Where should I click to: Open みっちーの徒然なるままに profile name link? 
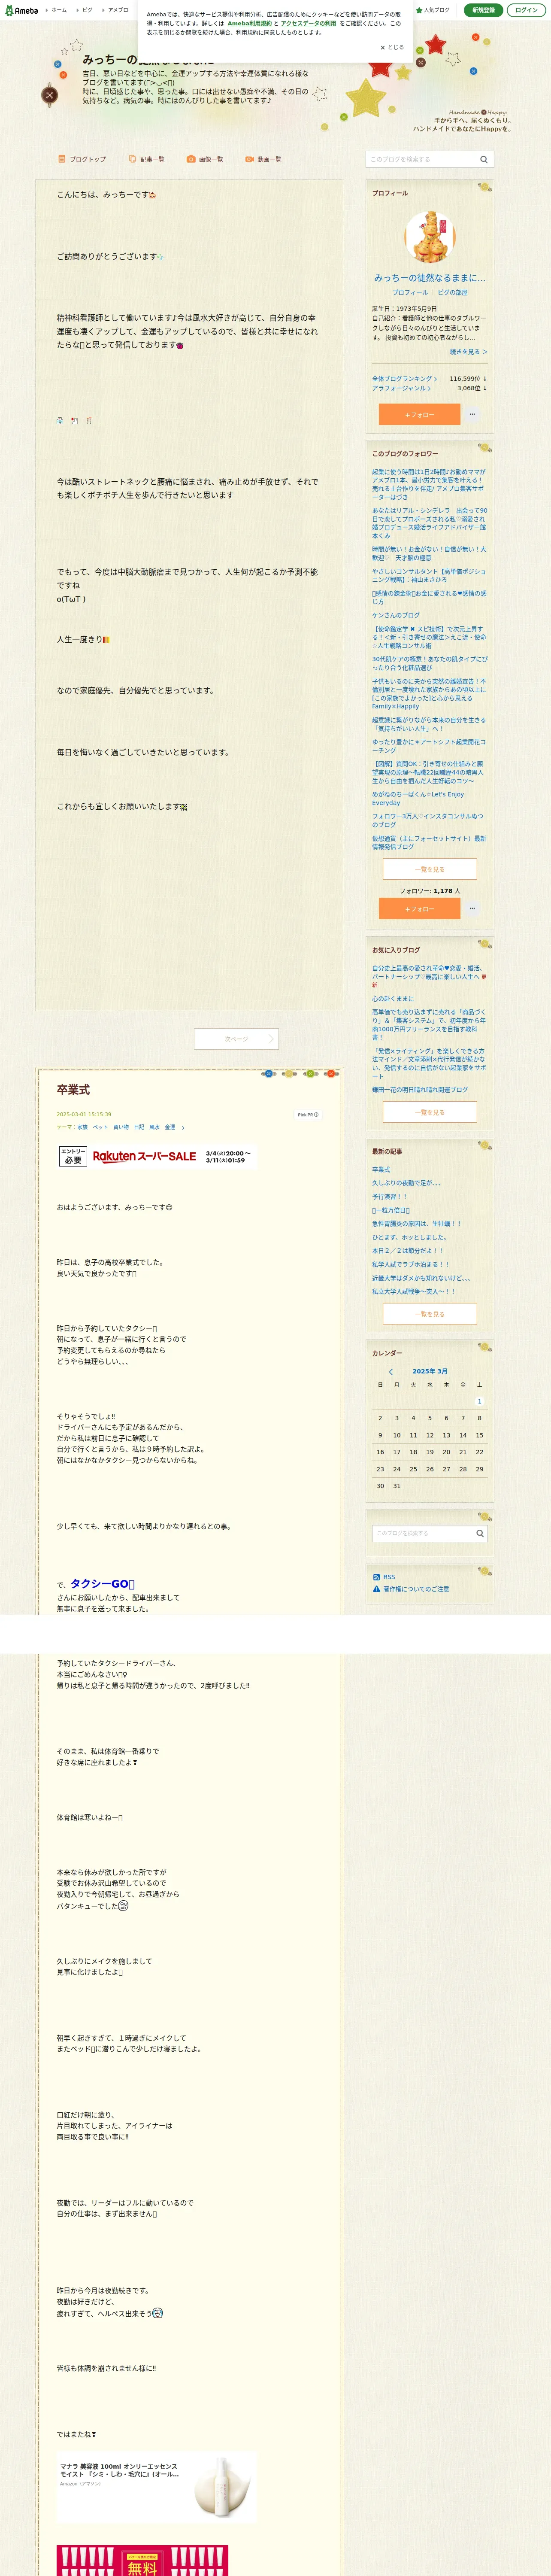tap(429, 278)
